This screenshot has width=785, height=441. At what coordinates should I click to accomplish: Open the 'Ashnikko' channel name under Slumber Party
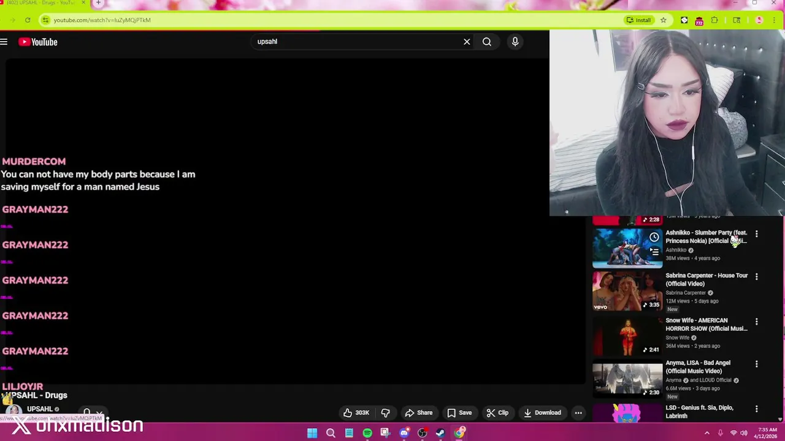tap(676, 250)
